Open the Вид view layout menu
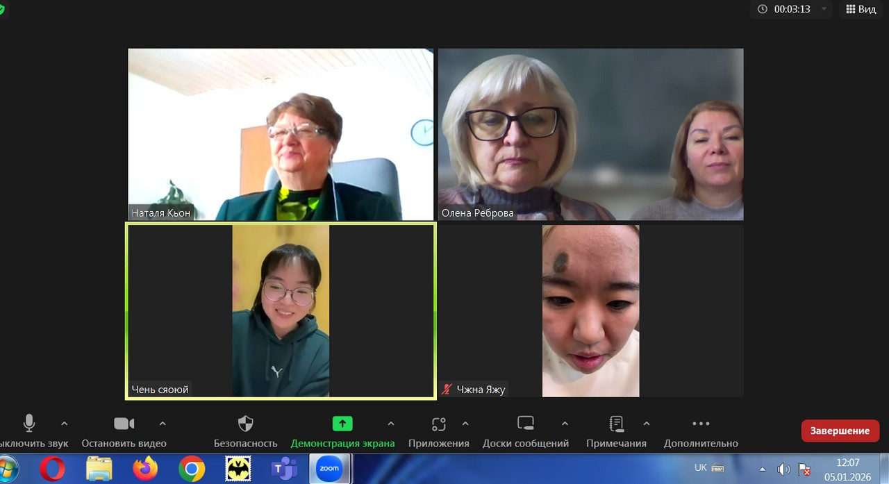The image size is (889, 484). tap(861, 9)
